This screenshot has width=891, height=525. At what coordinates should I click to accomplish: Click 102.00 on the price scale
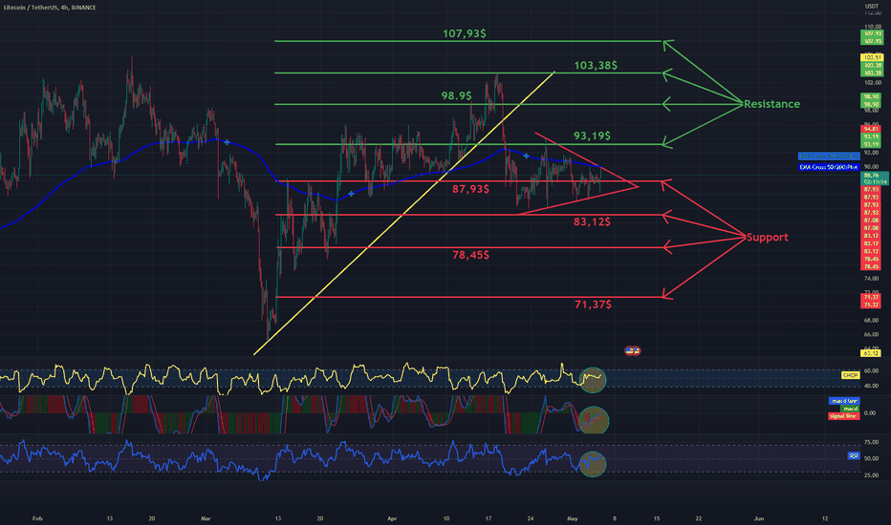pyautogui.click(x=872, y=83)
